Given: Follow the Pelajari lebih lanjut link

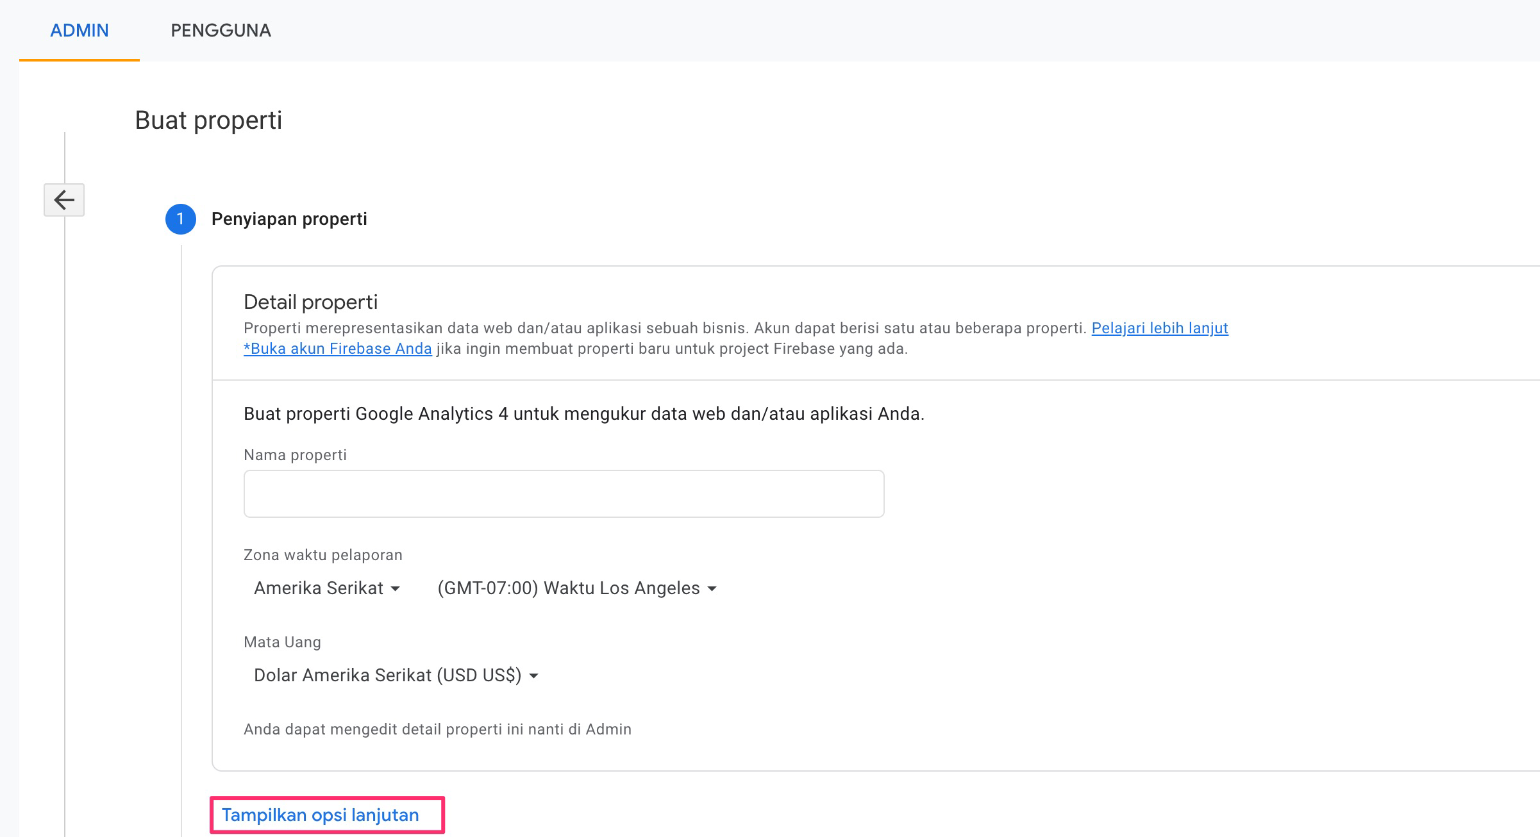Looking at the screenshot, I should tap(1160, 328).
